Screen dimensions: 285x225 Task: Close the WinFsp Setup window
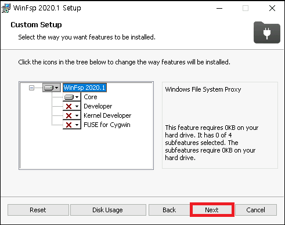point(272,8)
